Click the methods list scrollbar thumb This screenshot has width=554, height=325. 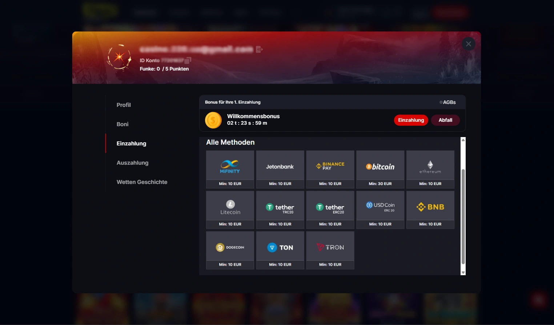tap(463, 217)
